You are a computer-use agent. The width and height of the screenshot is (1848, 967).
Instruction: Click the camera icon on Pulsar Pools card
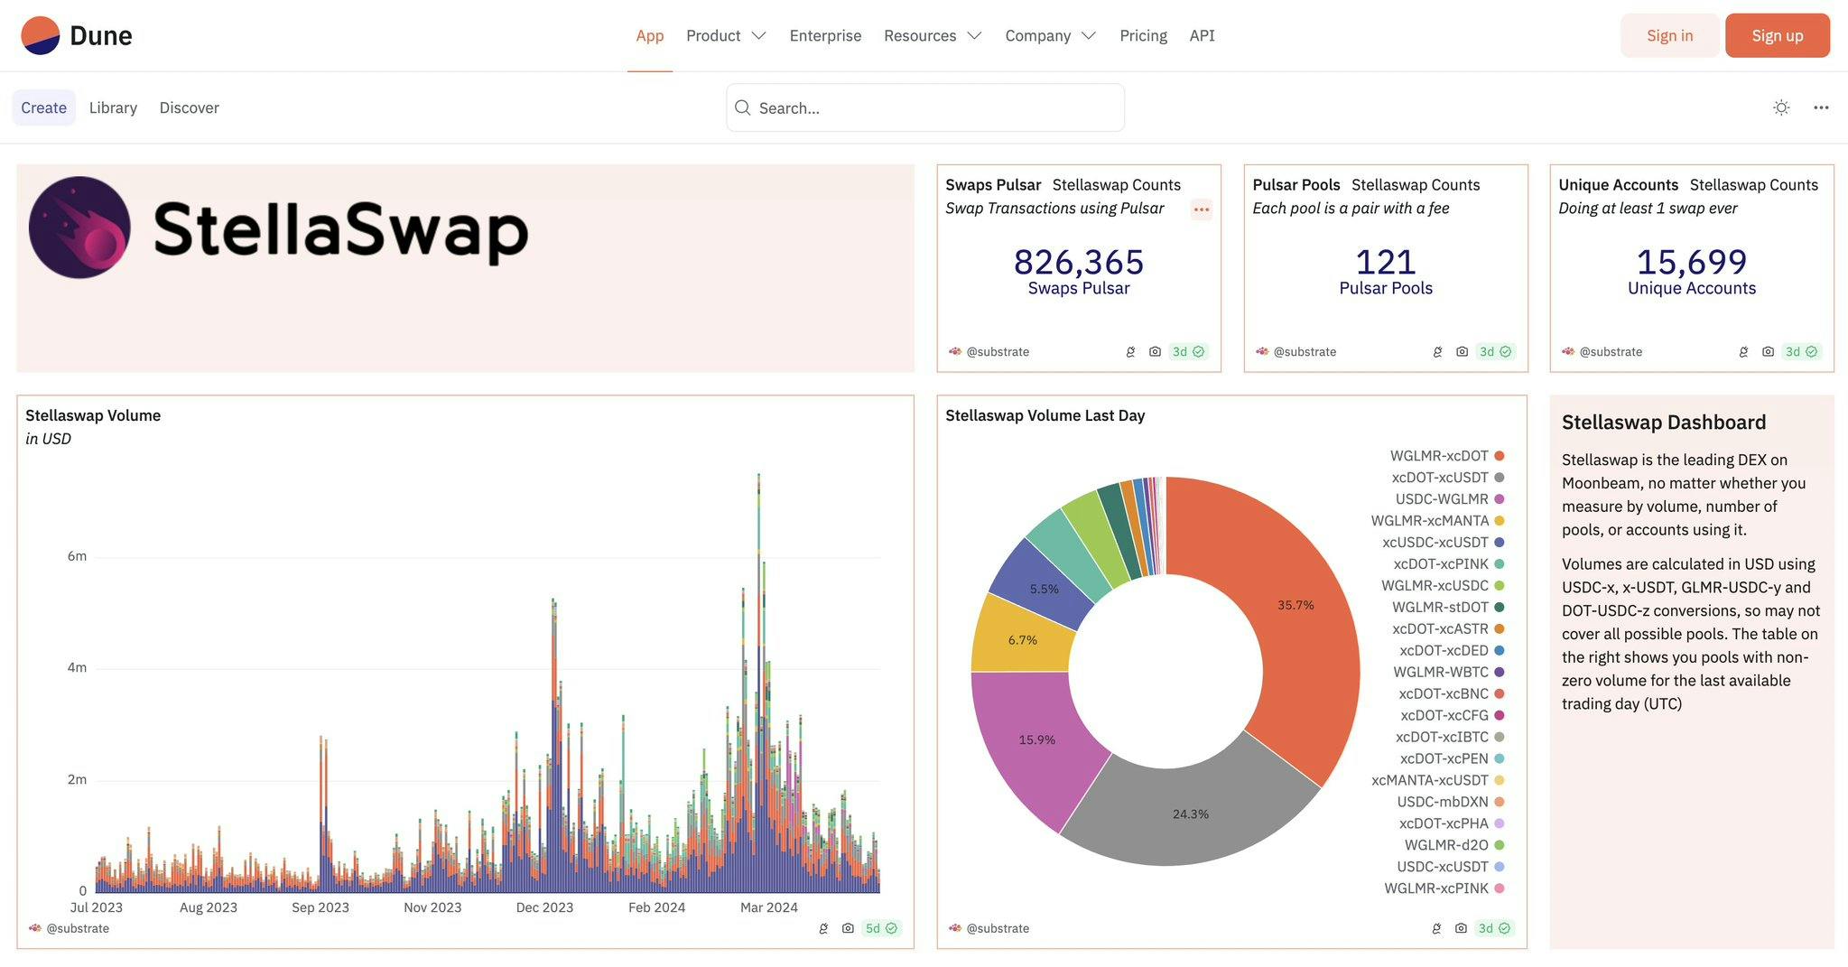point(1462,352)
